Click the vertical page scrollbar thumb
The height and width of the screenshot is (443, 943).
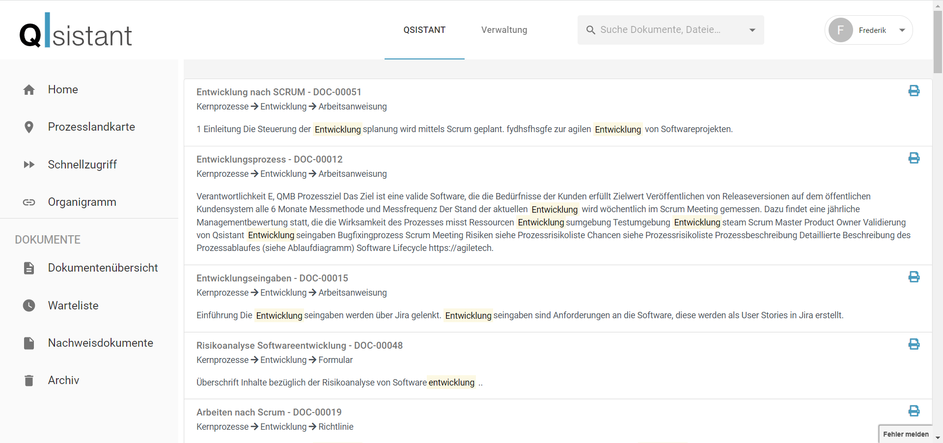[938, 42]
